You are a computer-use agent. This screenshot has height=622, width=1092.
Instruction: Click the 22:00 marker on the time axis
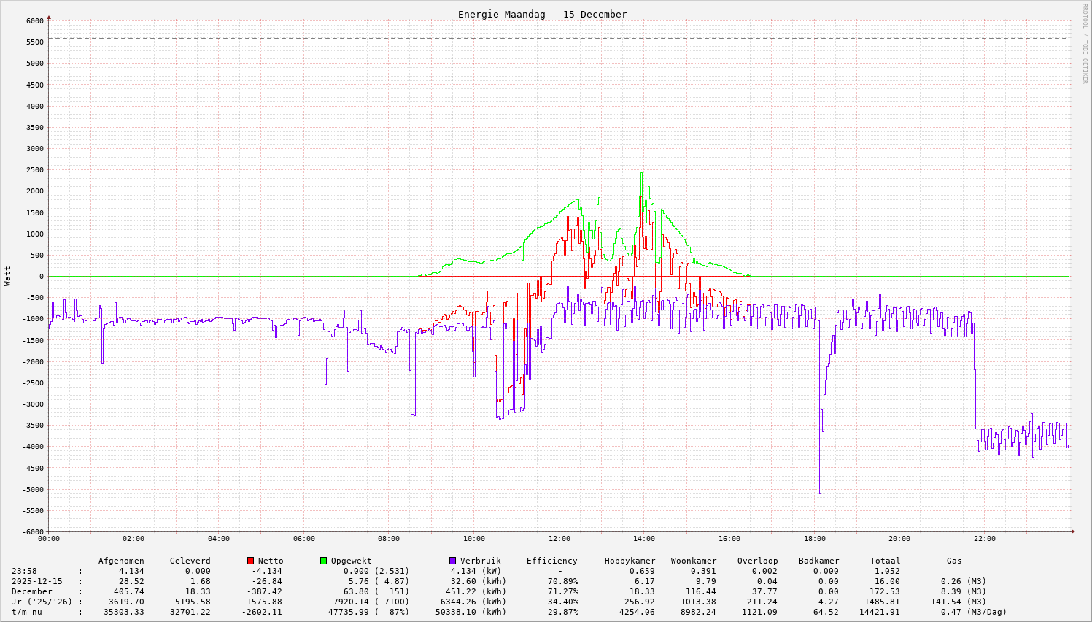click(984, 539)
